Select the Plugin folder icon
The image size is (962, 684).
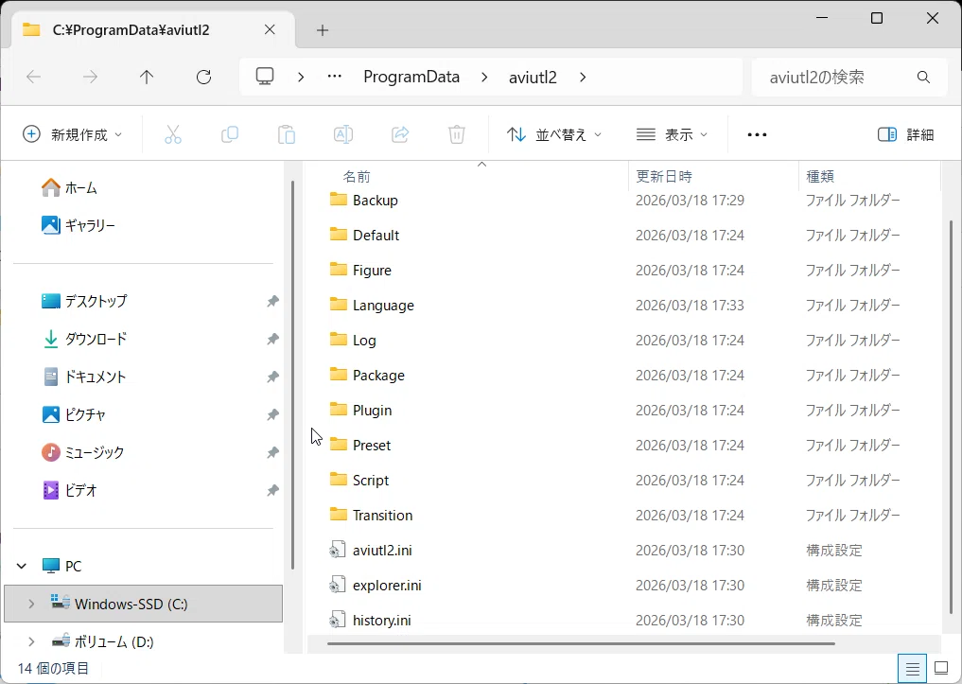point(339,410)
